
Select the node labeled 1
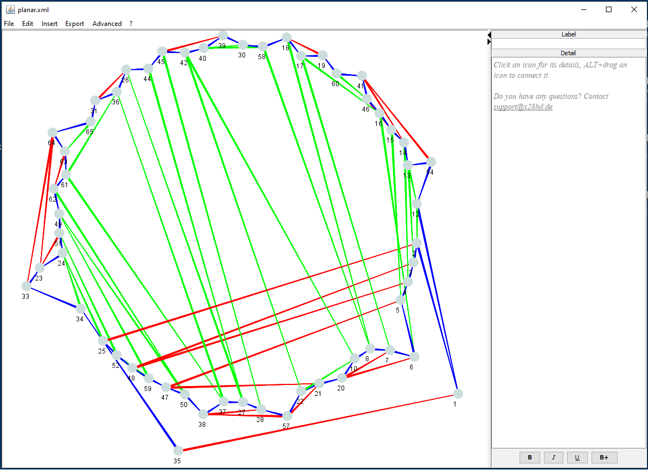[458, 394]
